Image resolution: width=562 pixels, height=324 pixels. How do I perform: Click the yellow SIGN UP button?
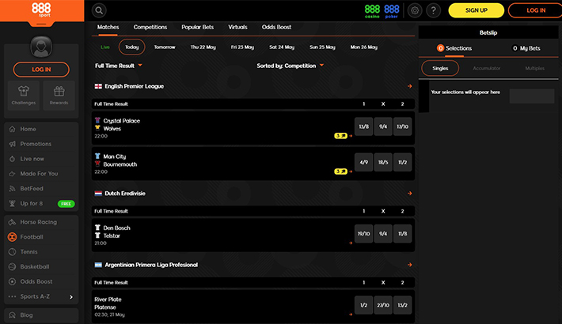pyautogui.click(x=476, y=10)
